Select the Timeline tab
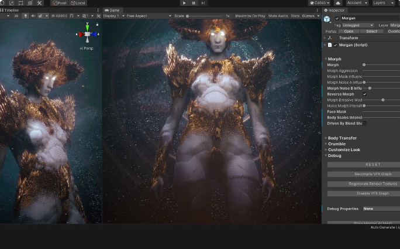 (11, 10)
